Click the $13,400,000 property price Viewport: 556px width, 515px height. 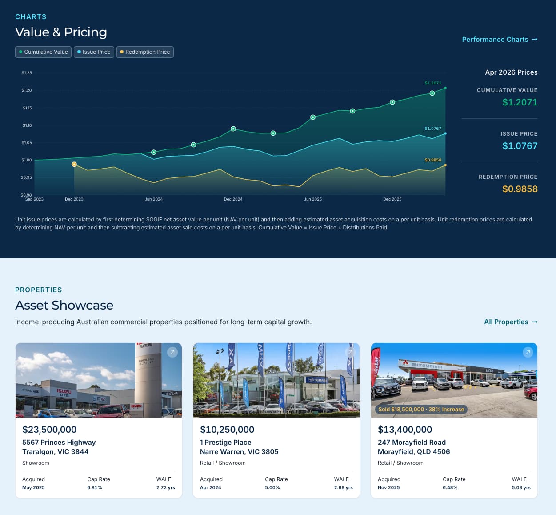coord(405,430)
